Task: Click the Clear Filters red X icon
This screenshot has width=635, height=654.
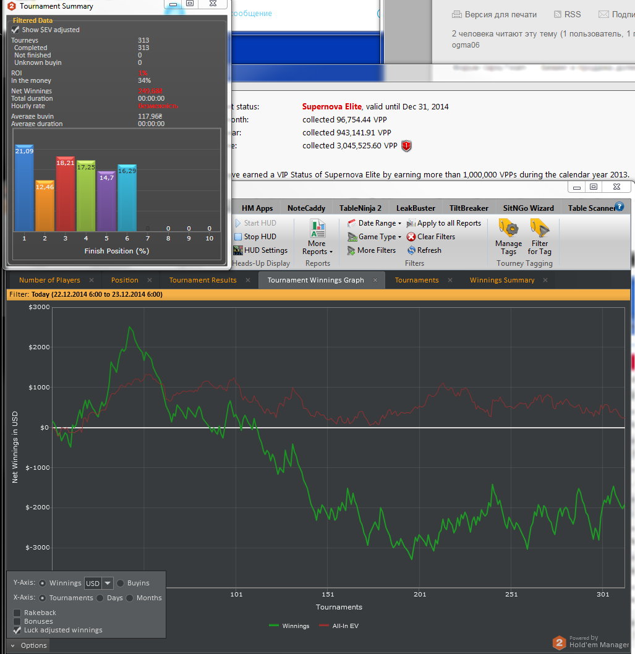Action: coord(411,237)
